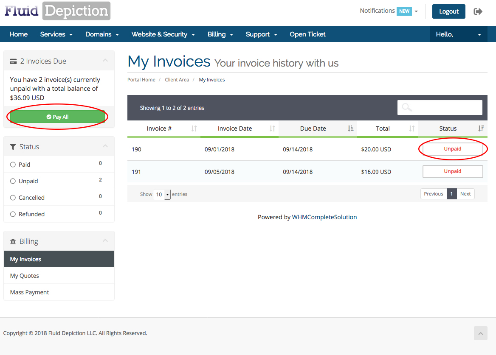496x355 pixels.
Task: Click the Logout button
Action: tap(448, 11)
